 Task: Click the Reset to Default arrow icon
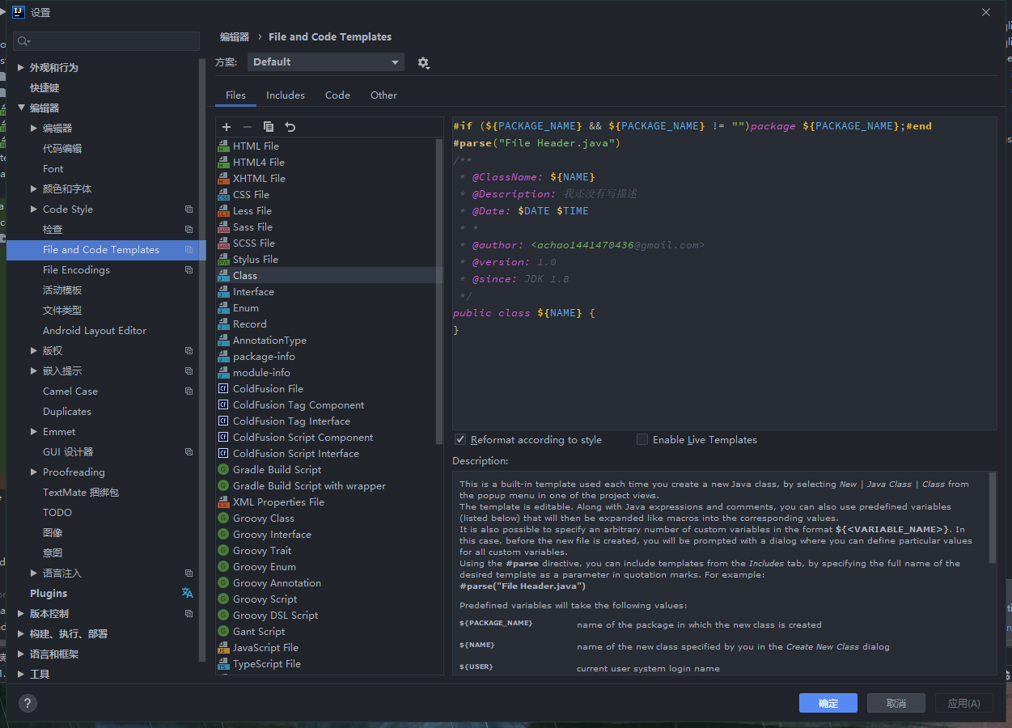pos(290,127)
